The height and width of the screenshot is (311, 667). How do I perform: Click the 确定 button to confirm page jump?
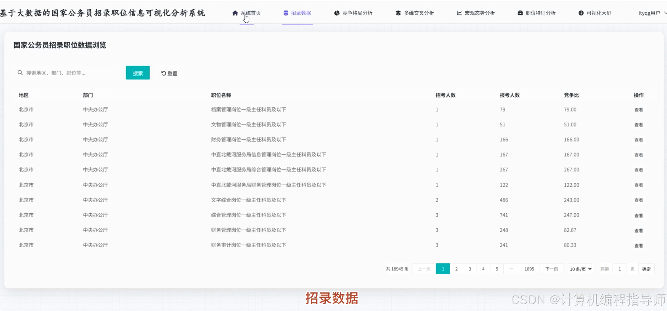point(646,269)
